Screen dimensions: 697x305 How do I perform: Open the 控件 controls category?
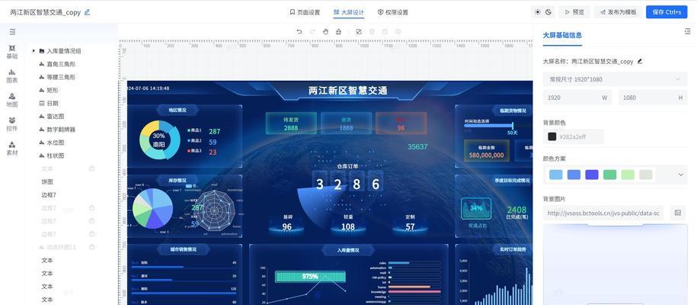pos(12,124)
